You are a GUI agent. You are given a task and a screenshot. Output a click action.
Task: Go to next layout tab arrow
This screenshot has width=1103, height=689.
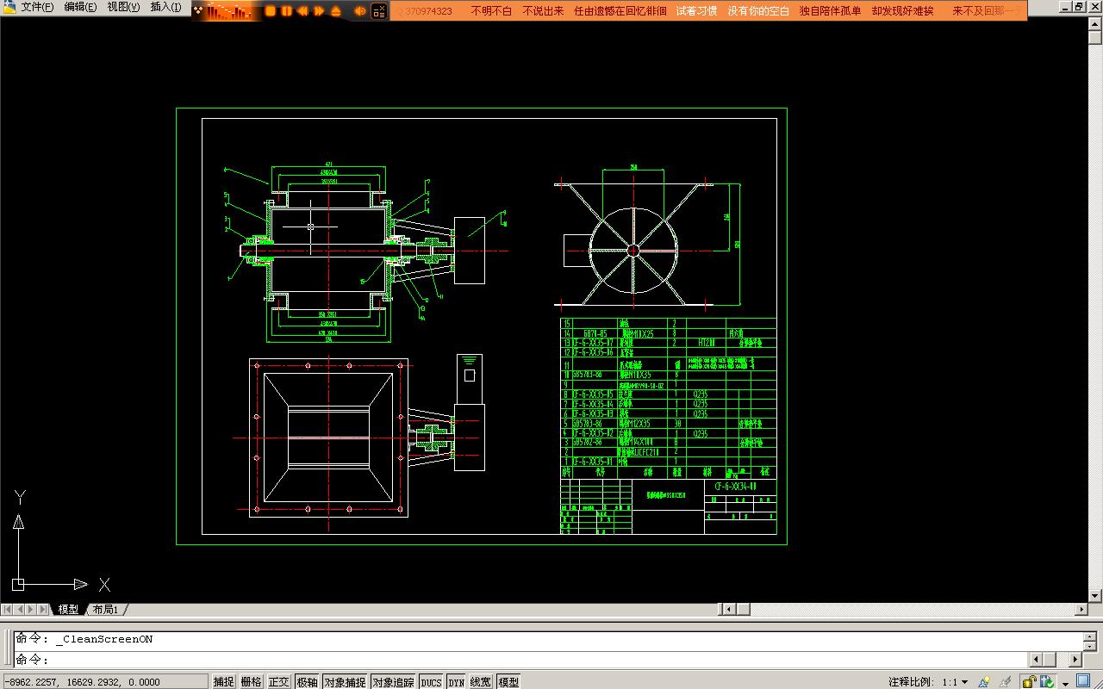pos(32,609)
